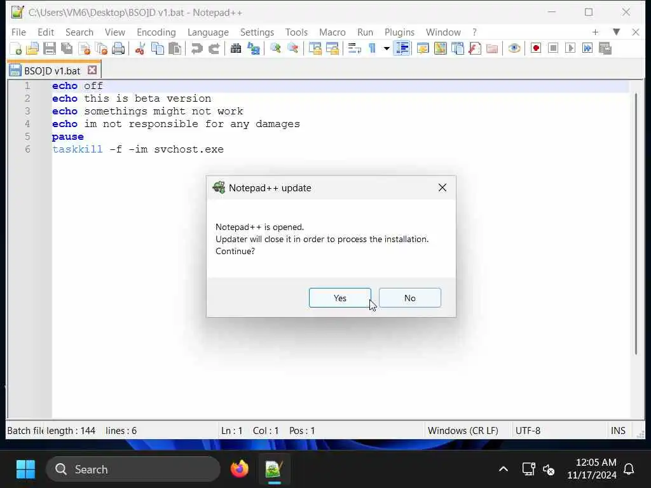Click the Save recorded macro icon
This screenshot has width=651, height=488.
point(605,48)
